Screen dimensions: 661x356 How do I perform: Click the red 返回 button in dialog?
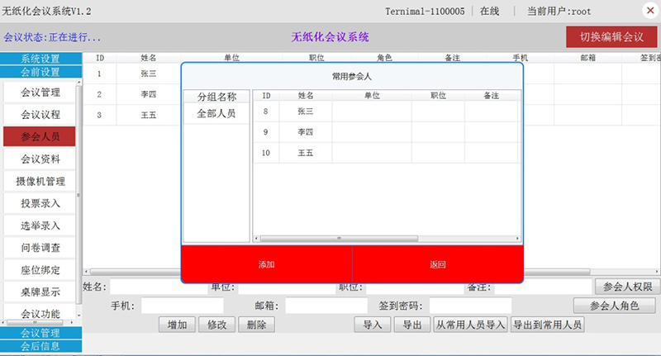438,264
